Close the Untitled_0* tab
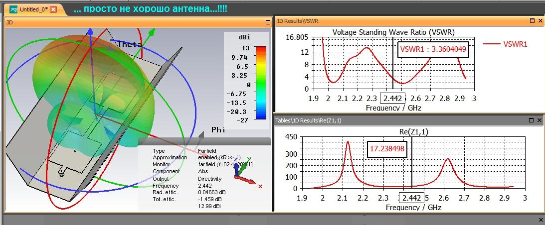Image resolution: width=545 pixels, height=225 pixels. 53,10
